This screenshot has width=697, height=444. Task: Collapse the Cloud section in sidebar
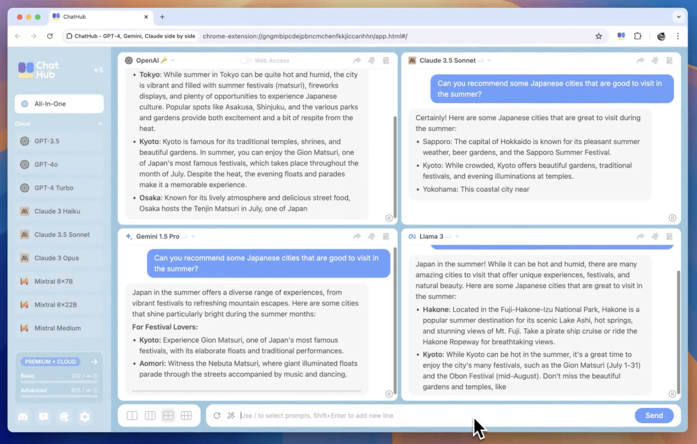(x=100, y=124)
